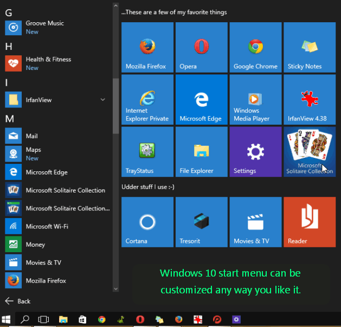Click 'These are a few of my favorite things' group title
Screen dimensions: 341x327
click(x=174, y=12)
